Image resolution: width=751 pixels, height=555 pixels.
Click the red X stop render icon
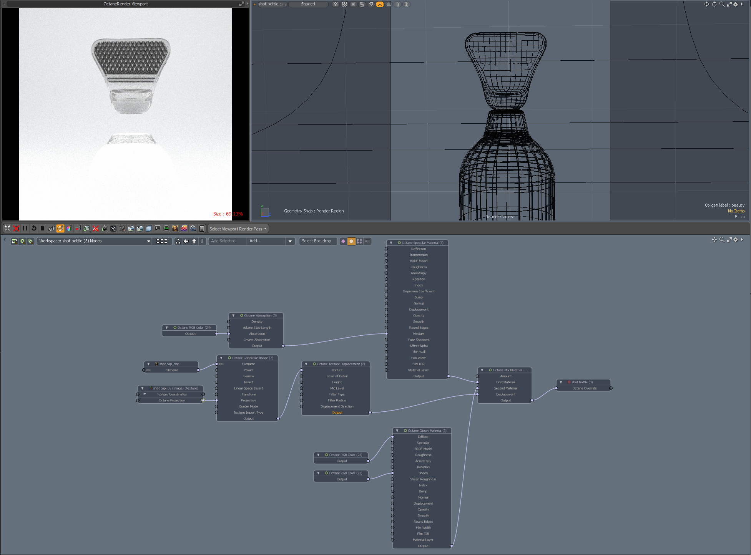(x=16, y=229)
